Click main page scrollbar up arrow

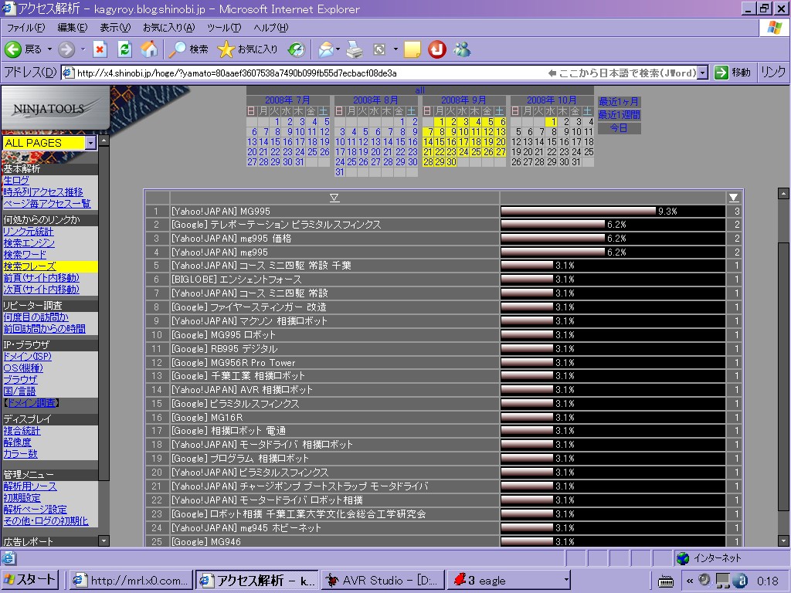pos(783,193)
